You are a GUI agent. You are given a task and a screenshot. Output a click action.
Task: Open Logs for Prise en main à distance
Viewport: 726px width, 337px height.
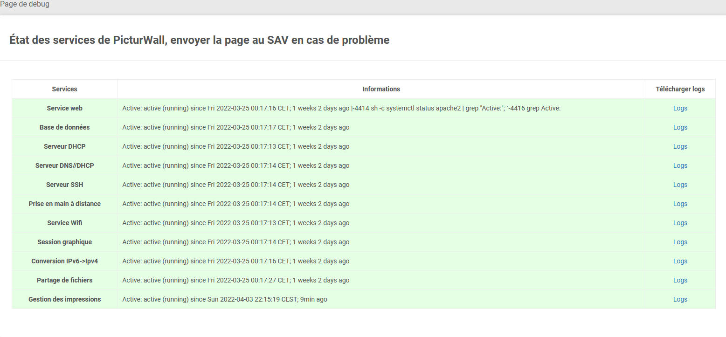[680, 204]
